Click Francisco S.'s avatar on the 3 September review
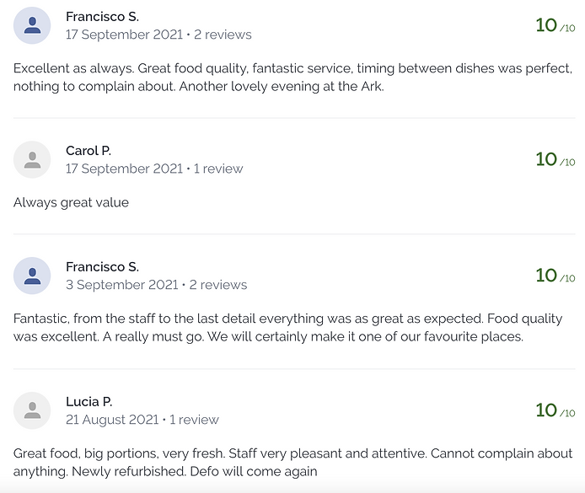 pos(32,276)
